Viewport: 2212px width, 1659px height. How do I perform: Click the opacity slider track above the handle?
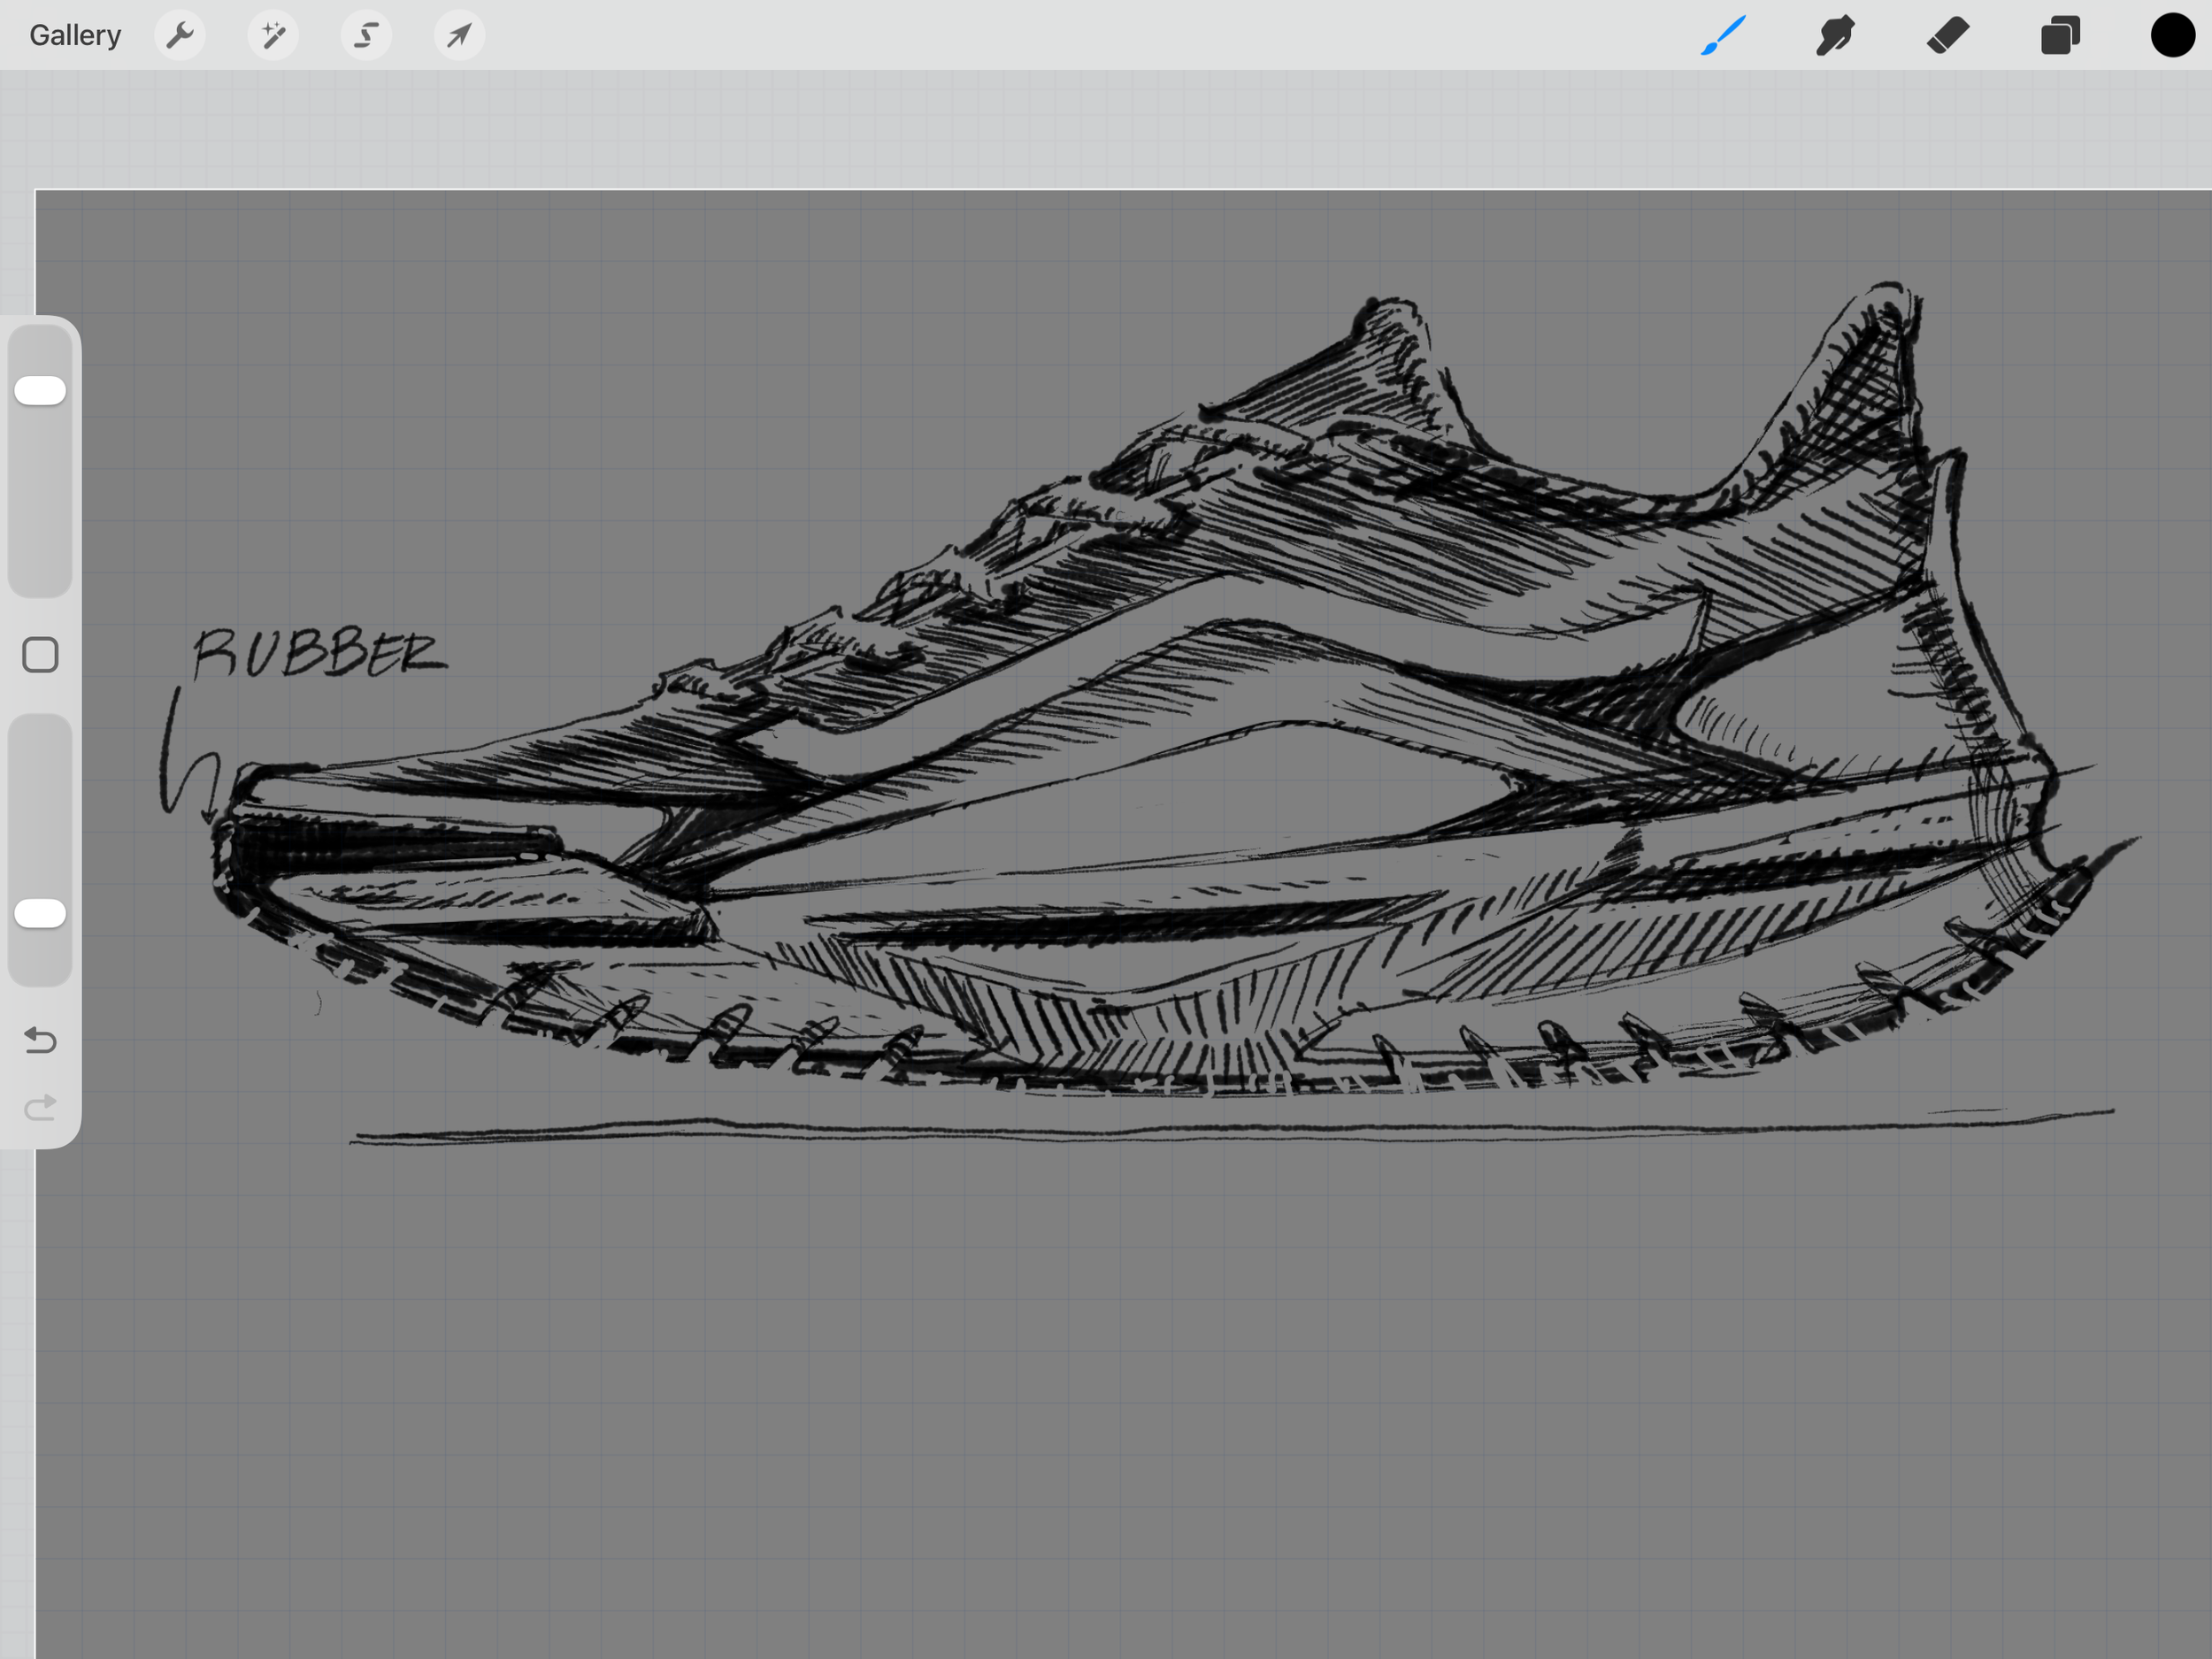coord(40,800)
